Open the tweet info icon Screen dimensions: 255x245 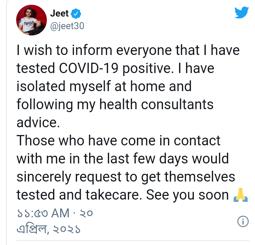(242, 221)
